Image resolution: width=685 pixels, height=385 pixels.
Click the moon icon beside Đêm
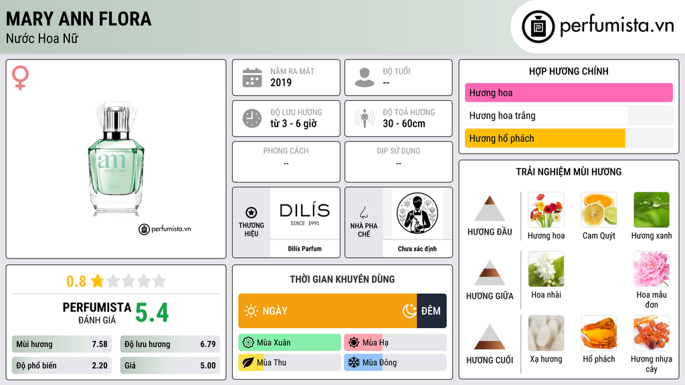point(409,311)
